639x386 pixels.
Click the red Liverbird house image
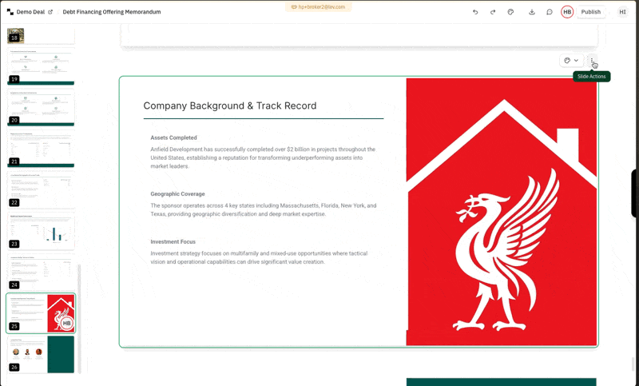[502, 212]
